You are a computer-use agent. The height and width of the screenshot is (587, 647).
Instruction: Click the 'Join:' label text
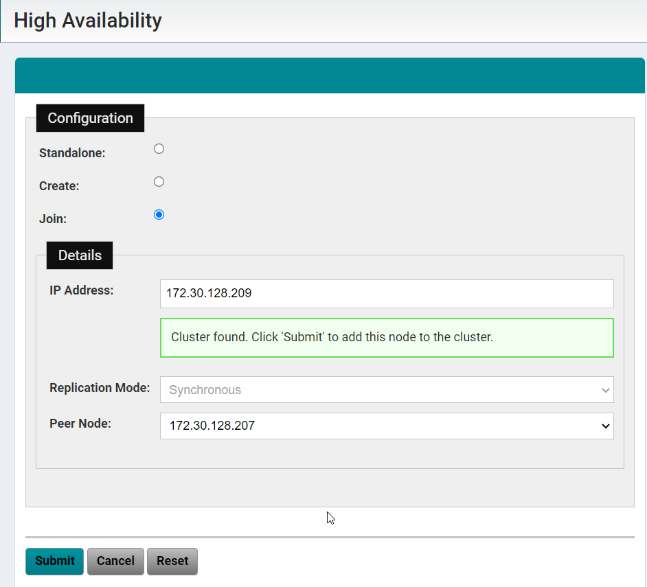coord(53,219)
